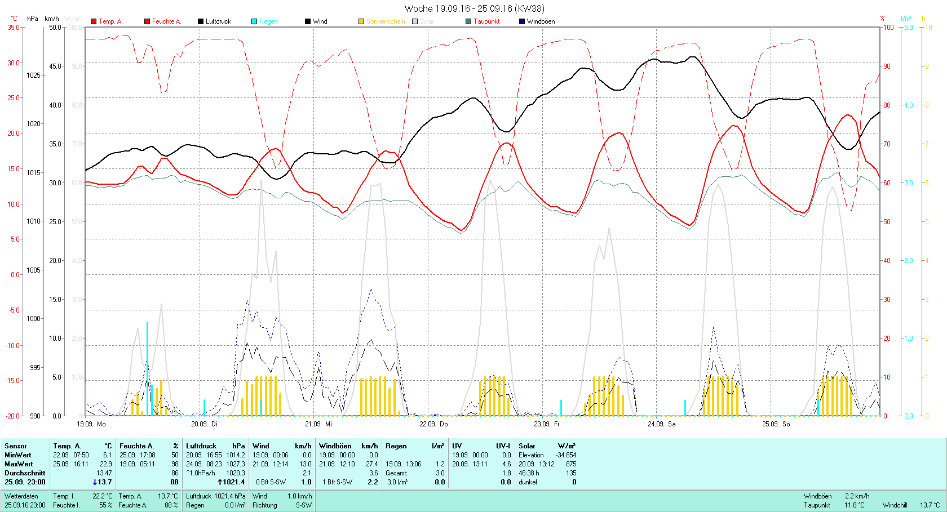The width and height of the screenshot is (947, 512).
Task: Click the teal Taupunkt legend swatch
Action: click(468, 21)
